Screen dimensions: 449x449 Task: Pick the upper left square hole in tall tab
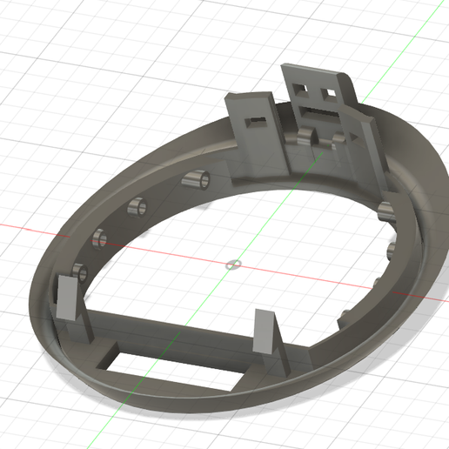coord(300,88)
